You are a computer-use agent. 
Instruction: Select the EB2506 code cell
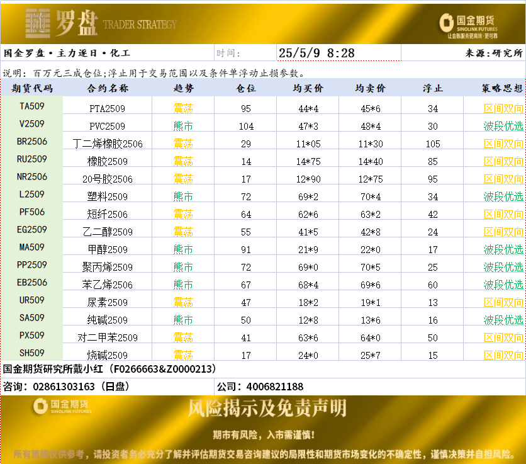pyautogui.click(x=32, y=282)
